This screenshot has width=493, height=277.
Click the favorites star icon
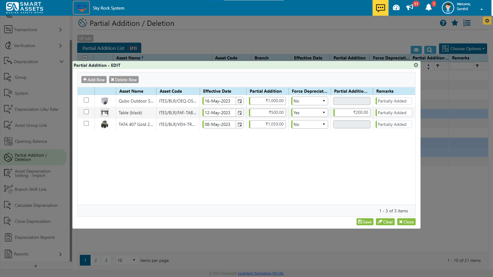click(x=455, y=23)
